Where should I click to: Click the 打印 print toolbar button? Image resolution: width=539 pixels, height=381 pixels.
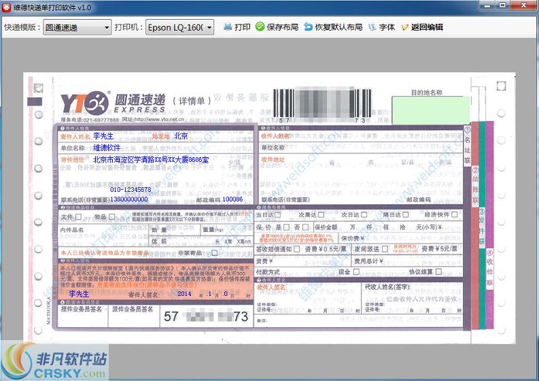pos(237,27)
